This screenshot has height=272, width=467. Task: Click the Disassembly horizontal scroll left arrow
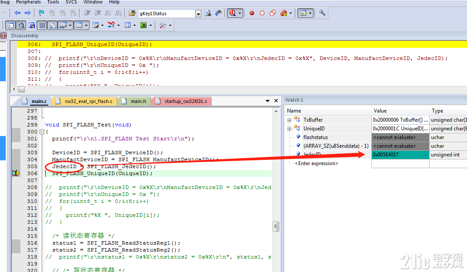(14, 89)
